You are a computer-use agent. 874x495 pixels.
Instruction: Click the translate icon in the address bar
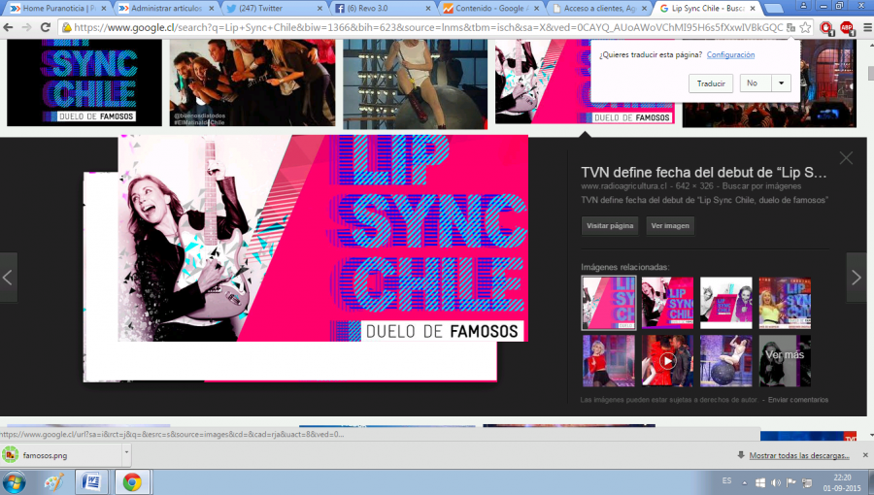point(790,27)
